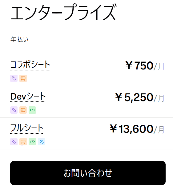Click the お問い合わせ contact button

[x=88, y=173]
